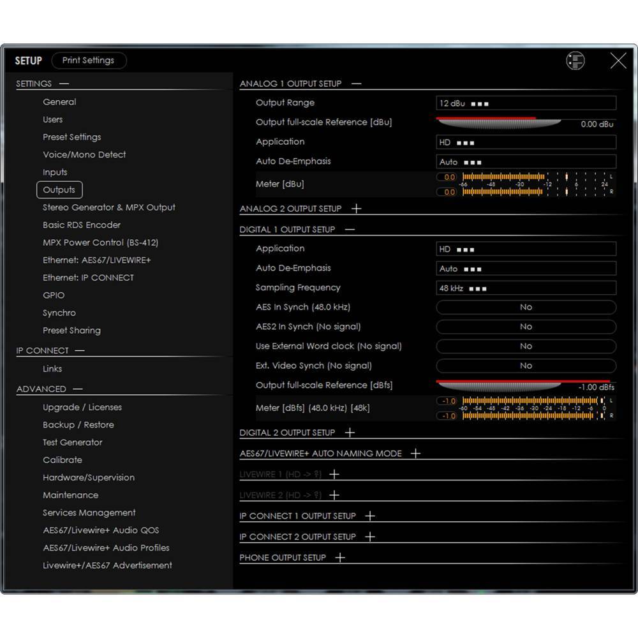Expand Analog 2 Output Setup section
Viewport: 638px width, 638px height.
pyautogui.click(x=357, y=209)
